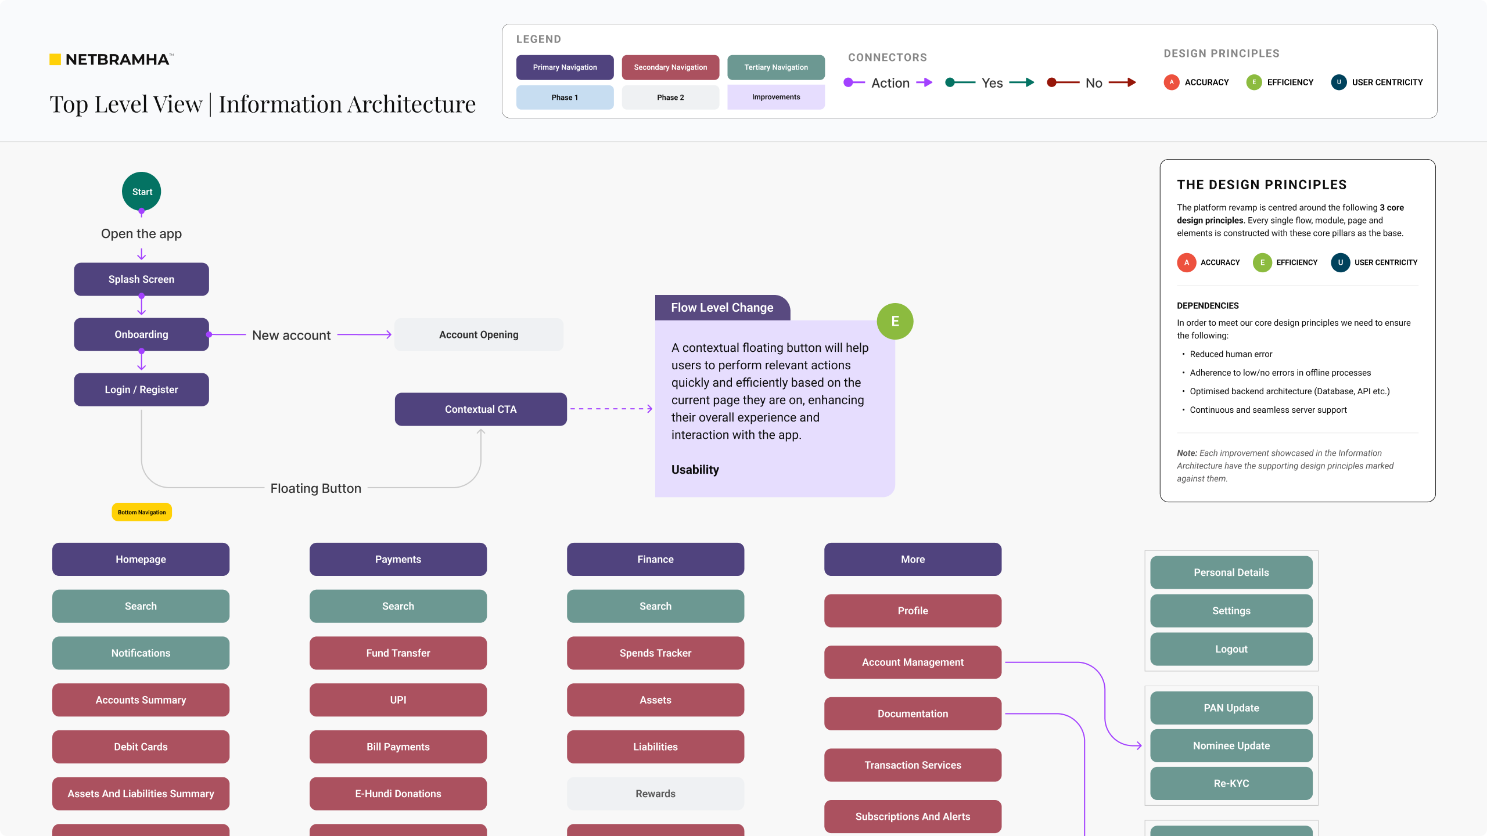Click the Login / Register node

tap(141, 390)
